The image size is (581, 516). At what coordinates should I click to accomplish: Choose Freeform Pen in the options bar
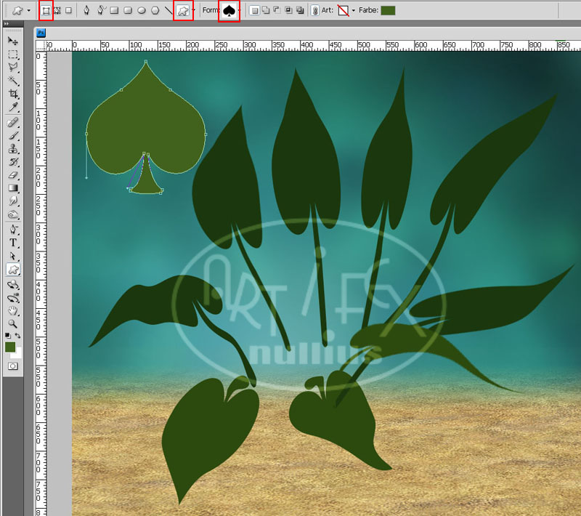100,10
